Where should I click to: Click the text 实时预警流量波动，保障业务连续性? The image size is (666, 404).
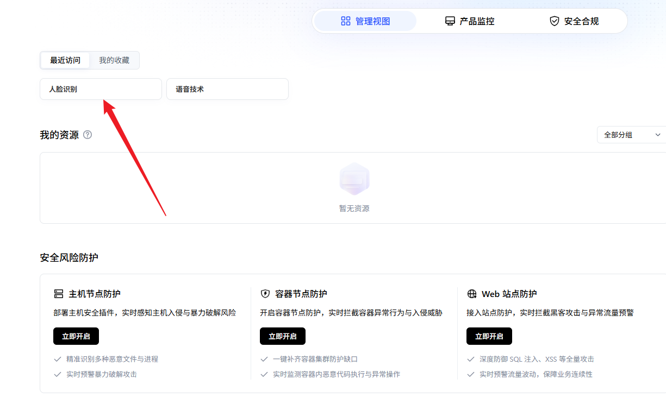point(536,374)
